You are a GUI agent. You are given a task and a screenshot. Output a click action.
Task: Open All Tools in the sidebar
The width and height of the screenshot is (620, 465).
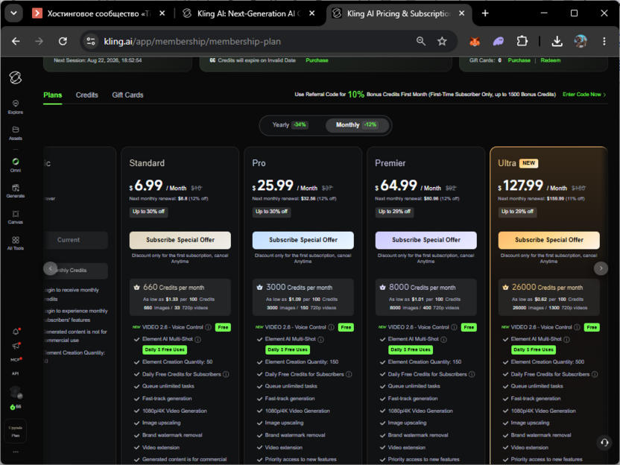(x=16, y=243)
